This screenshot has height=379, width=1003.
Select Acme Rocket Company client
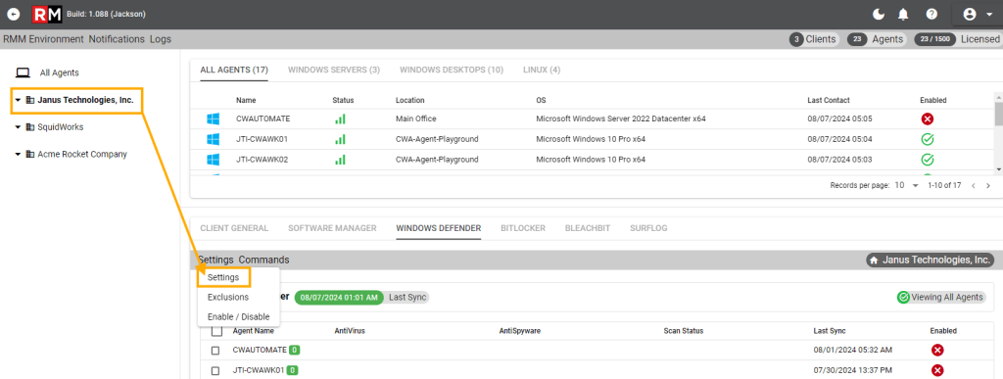coord(82,154)
